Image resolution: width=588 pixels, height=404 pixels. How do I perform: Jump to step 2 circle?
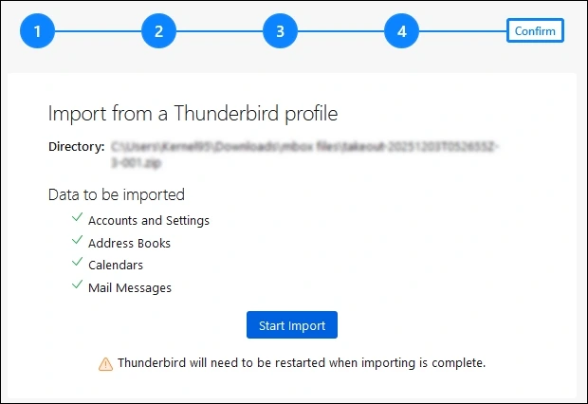(158, 31)
